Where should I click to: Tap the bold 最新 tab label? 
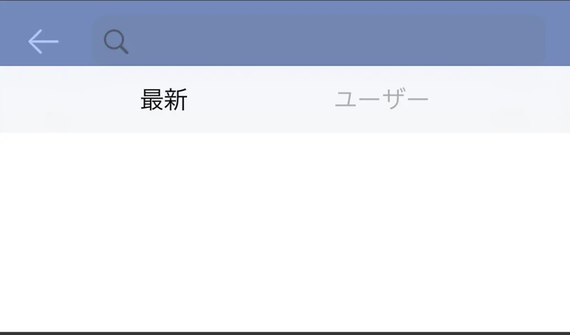click(x=164, y=100)
